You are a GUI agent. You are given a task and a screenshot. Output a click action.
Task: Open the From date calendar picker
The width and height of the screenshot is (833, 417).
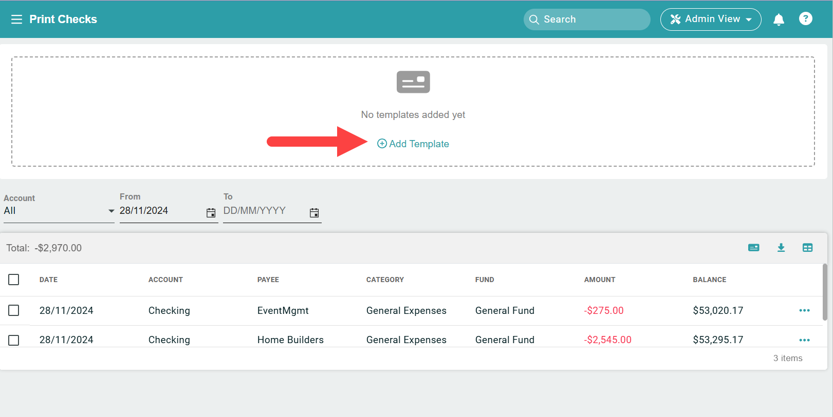[211, 212]
